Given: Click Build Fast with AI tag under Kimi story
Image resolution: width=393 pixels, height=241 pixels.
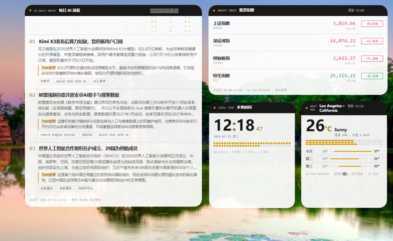Looking at the screenshot, I should (x=71, y=81).
